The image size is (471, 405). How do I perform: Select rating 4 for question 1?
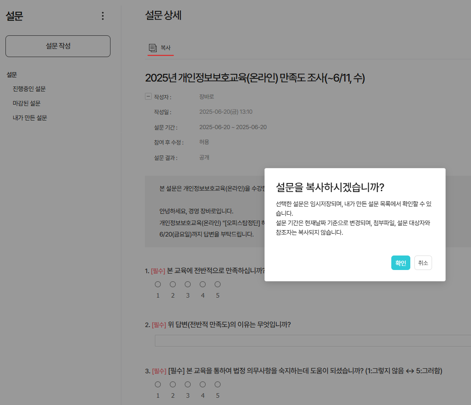pos(203,284)
